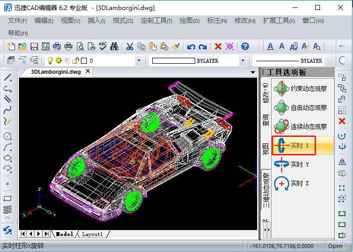Click the Open status bar field
The image size is (353, 252).
point(335,246)
